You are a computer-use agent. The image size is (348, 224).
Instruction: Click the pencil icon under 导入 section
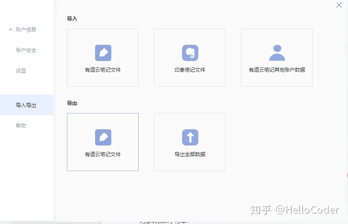tap(103, 53)
